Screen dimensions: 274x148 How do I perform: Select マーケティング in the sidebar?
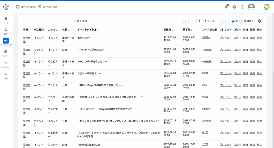click(6, 42)
